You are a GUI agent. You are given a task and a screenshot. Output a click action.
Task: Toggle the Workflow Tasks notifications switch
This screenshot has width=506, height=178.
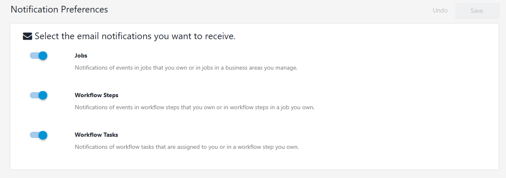[x=39, y=135]
